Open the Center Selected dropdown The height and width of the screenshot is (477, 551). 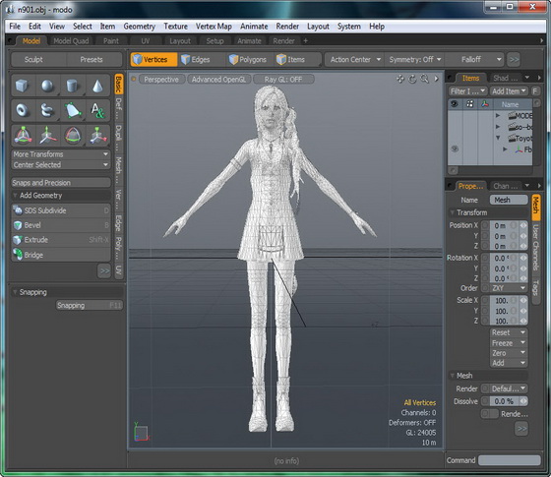pyautogui.click(x=61, y=165)
